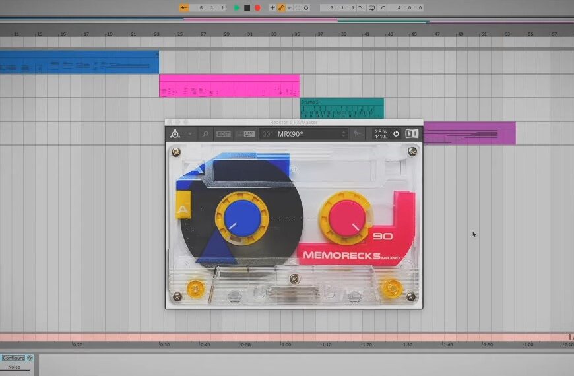Click the Native Instruments NI logo
The height and width of the screenshot is (376, 574).
click(x=412, y=134)
